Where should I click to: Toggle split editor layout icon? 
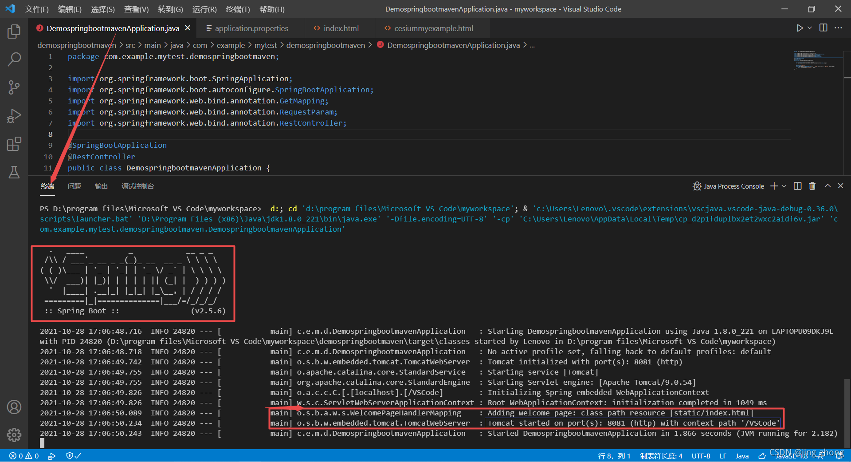(x=824, y=28)
